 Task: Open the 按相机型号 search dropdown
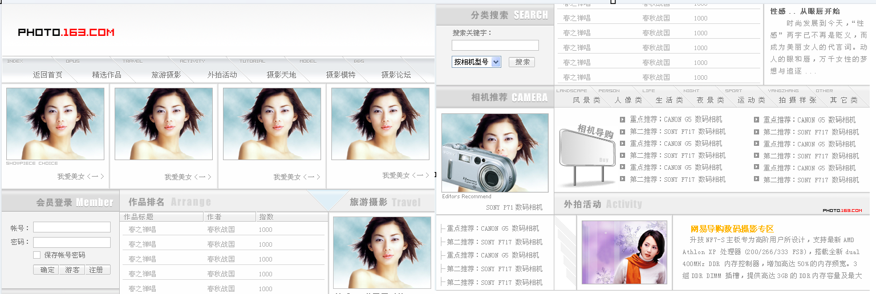[477, 62]
